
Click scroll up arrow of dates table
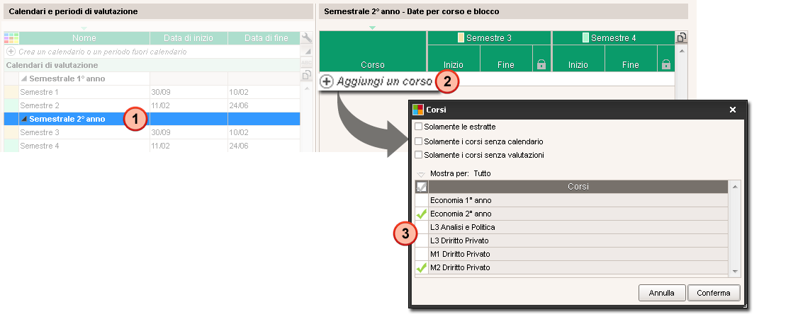682,50
